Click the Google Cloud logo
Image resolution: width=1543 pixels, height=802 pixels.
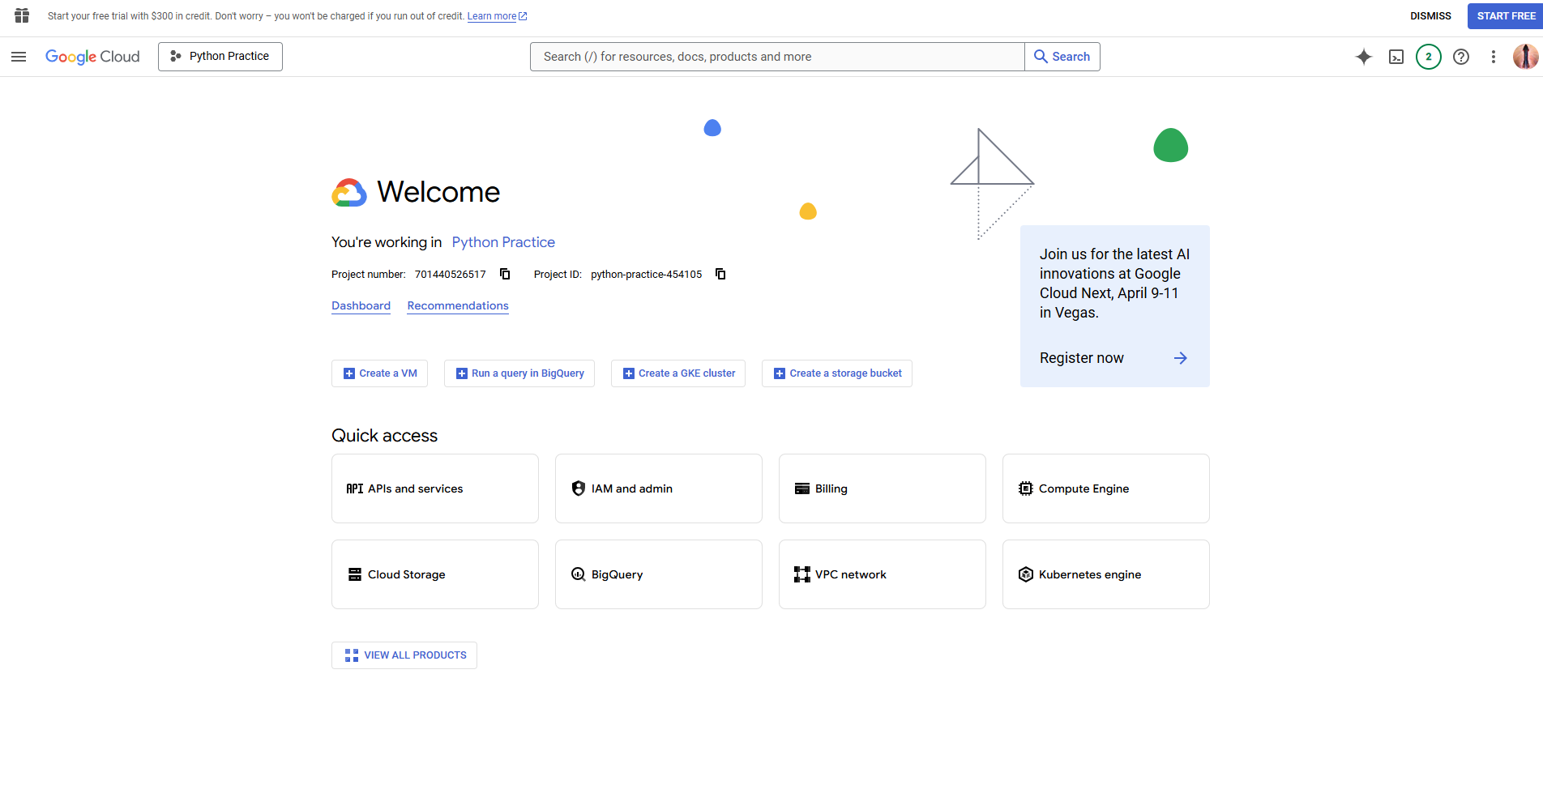tap(92, 57)
